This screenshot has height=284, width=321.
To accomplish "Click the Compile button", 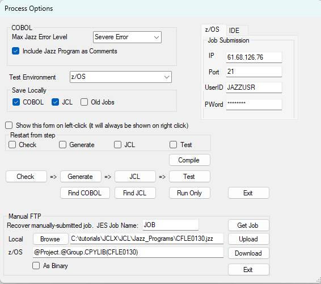I will [189, 160].
